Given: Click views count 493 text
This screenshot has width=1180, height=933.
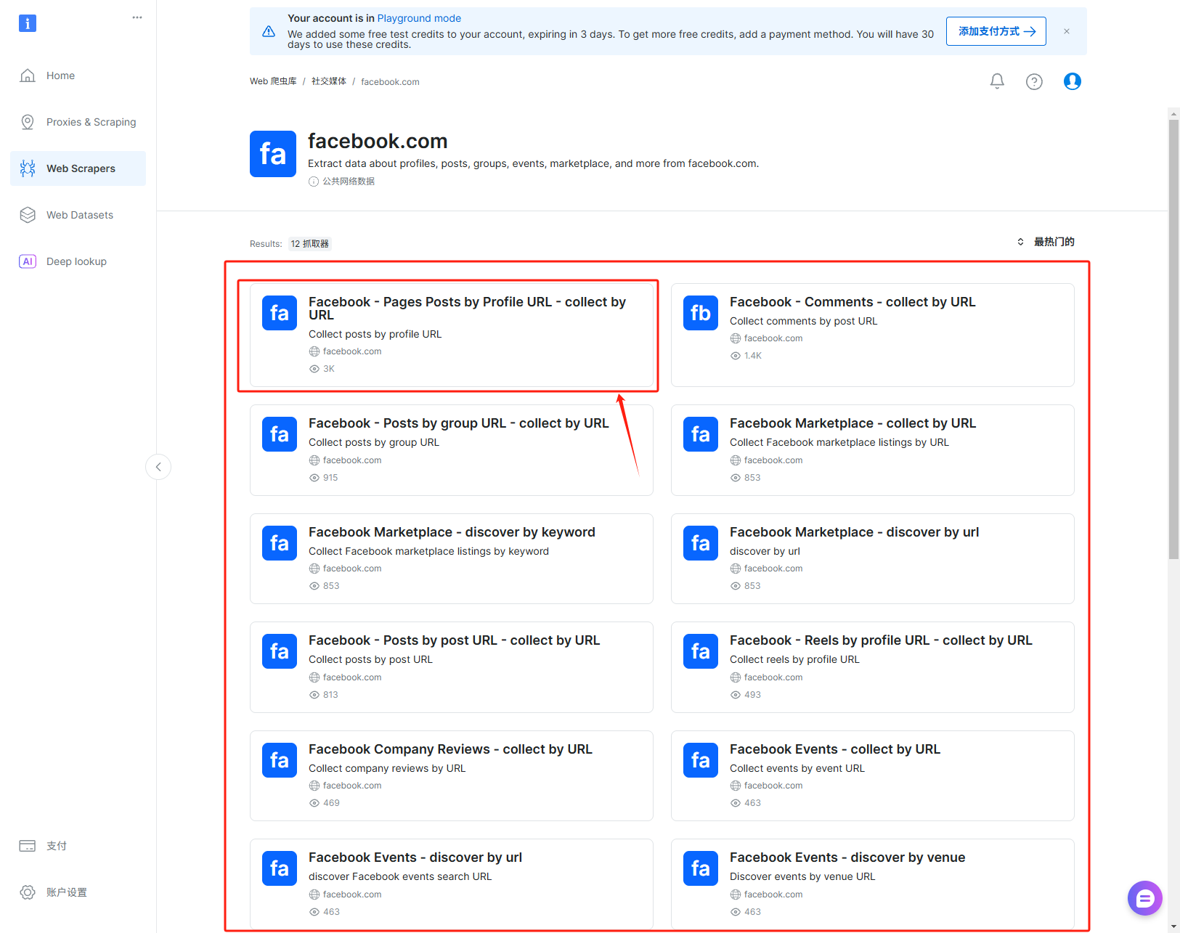Looking at the screenshot, I should pos(752,695).
